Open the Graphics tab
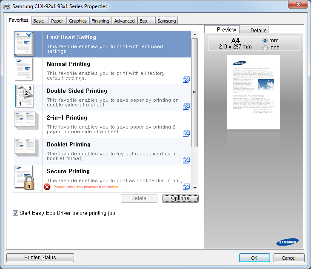 click(x=78, y=21)
